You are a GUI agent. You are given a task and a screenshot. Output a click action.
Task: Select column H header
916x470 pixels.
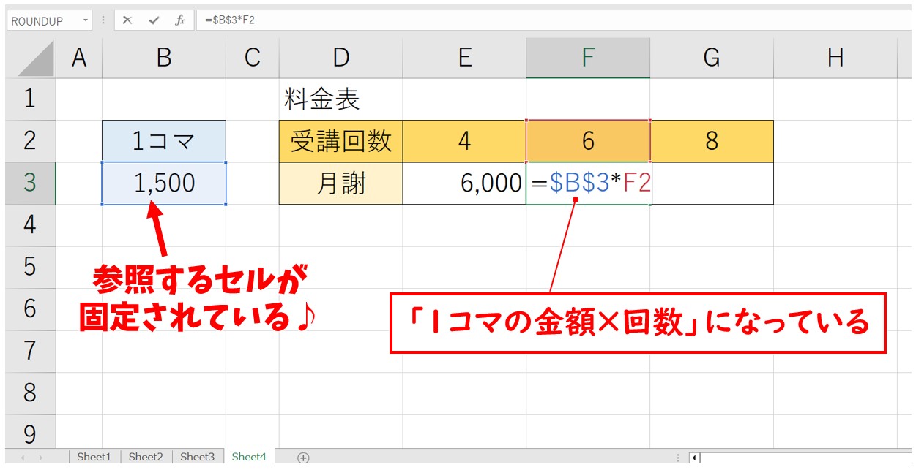point(835,58)
